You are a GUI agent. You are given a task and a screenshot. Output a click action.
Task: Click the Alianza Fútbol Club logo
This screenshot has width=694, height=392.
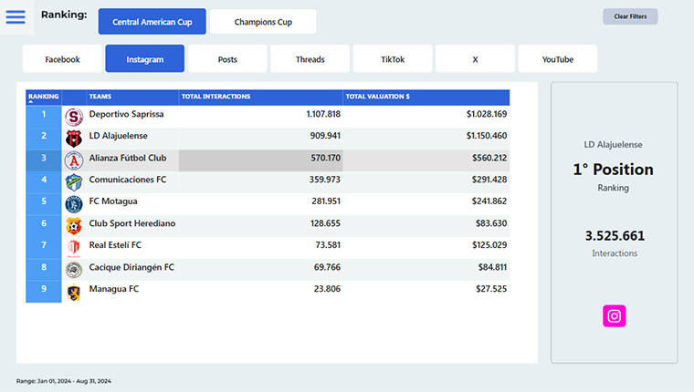click(74, 160)
